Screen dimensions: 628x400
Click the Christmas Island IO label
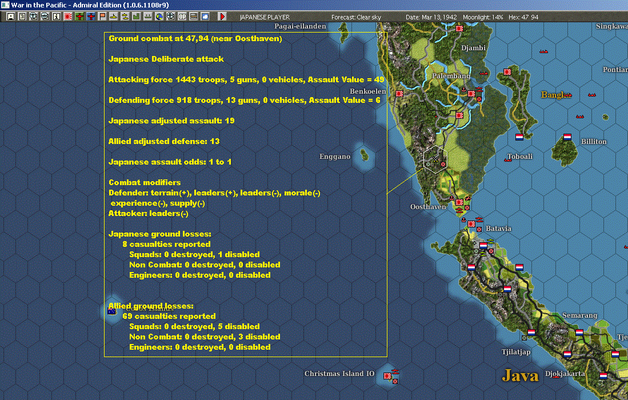pos(339,373)
